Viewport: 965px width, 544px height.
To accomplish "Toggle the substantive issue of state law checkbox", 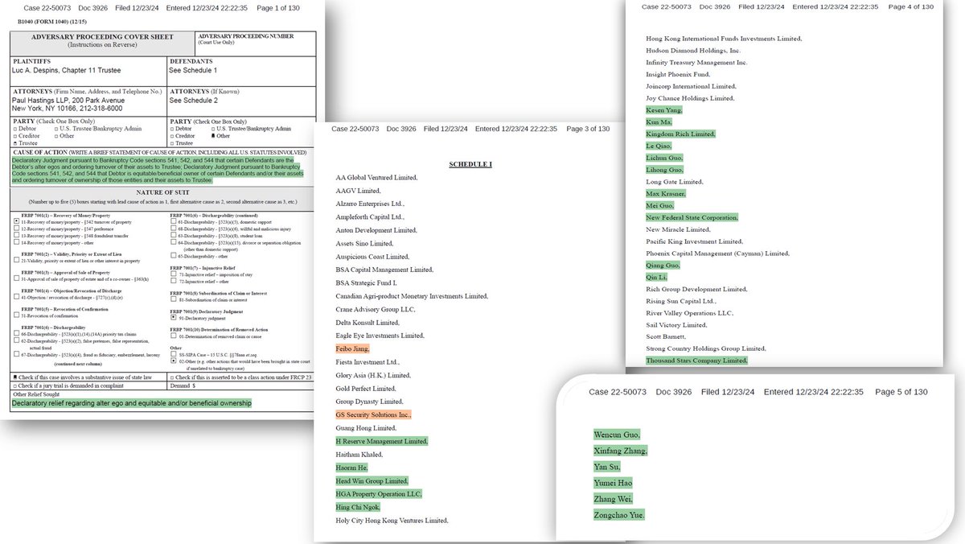I will [14, 377].
